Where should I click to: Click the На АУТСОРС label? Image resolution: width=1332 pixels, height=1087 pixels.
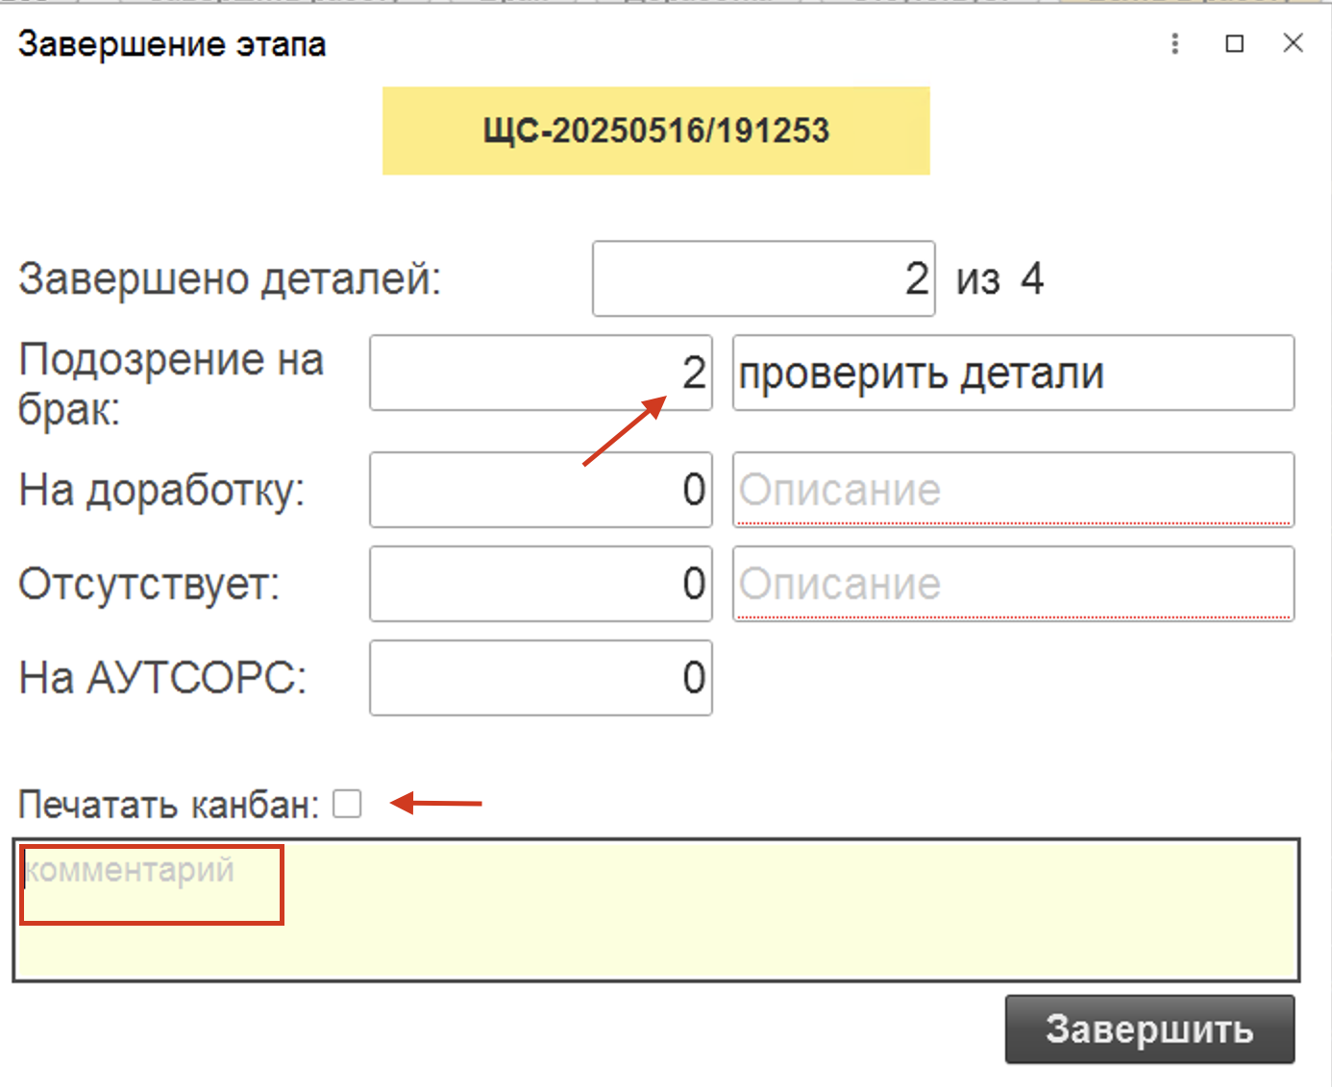[162, 678]
